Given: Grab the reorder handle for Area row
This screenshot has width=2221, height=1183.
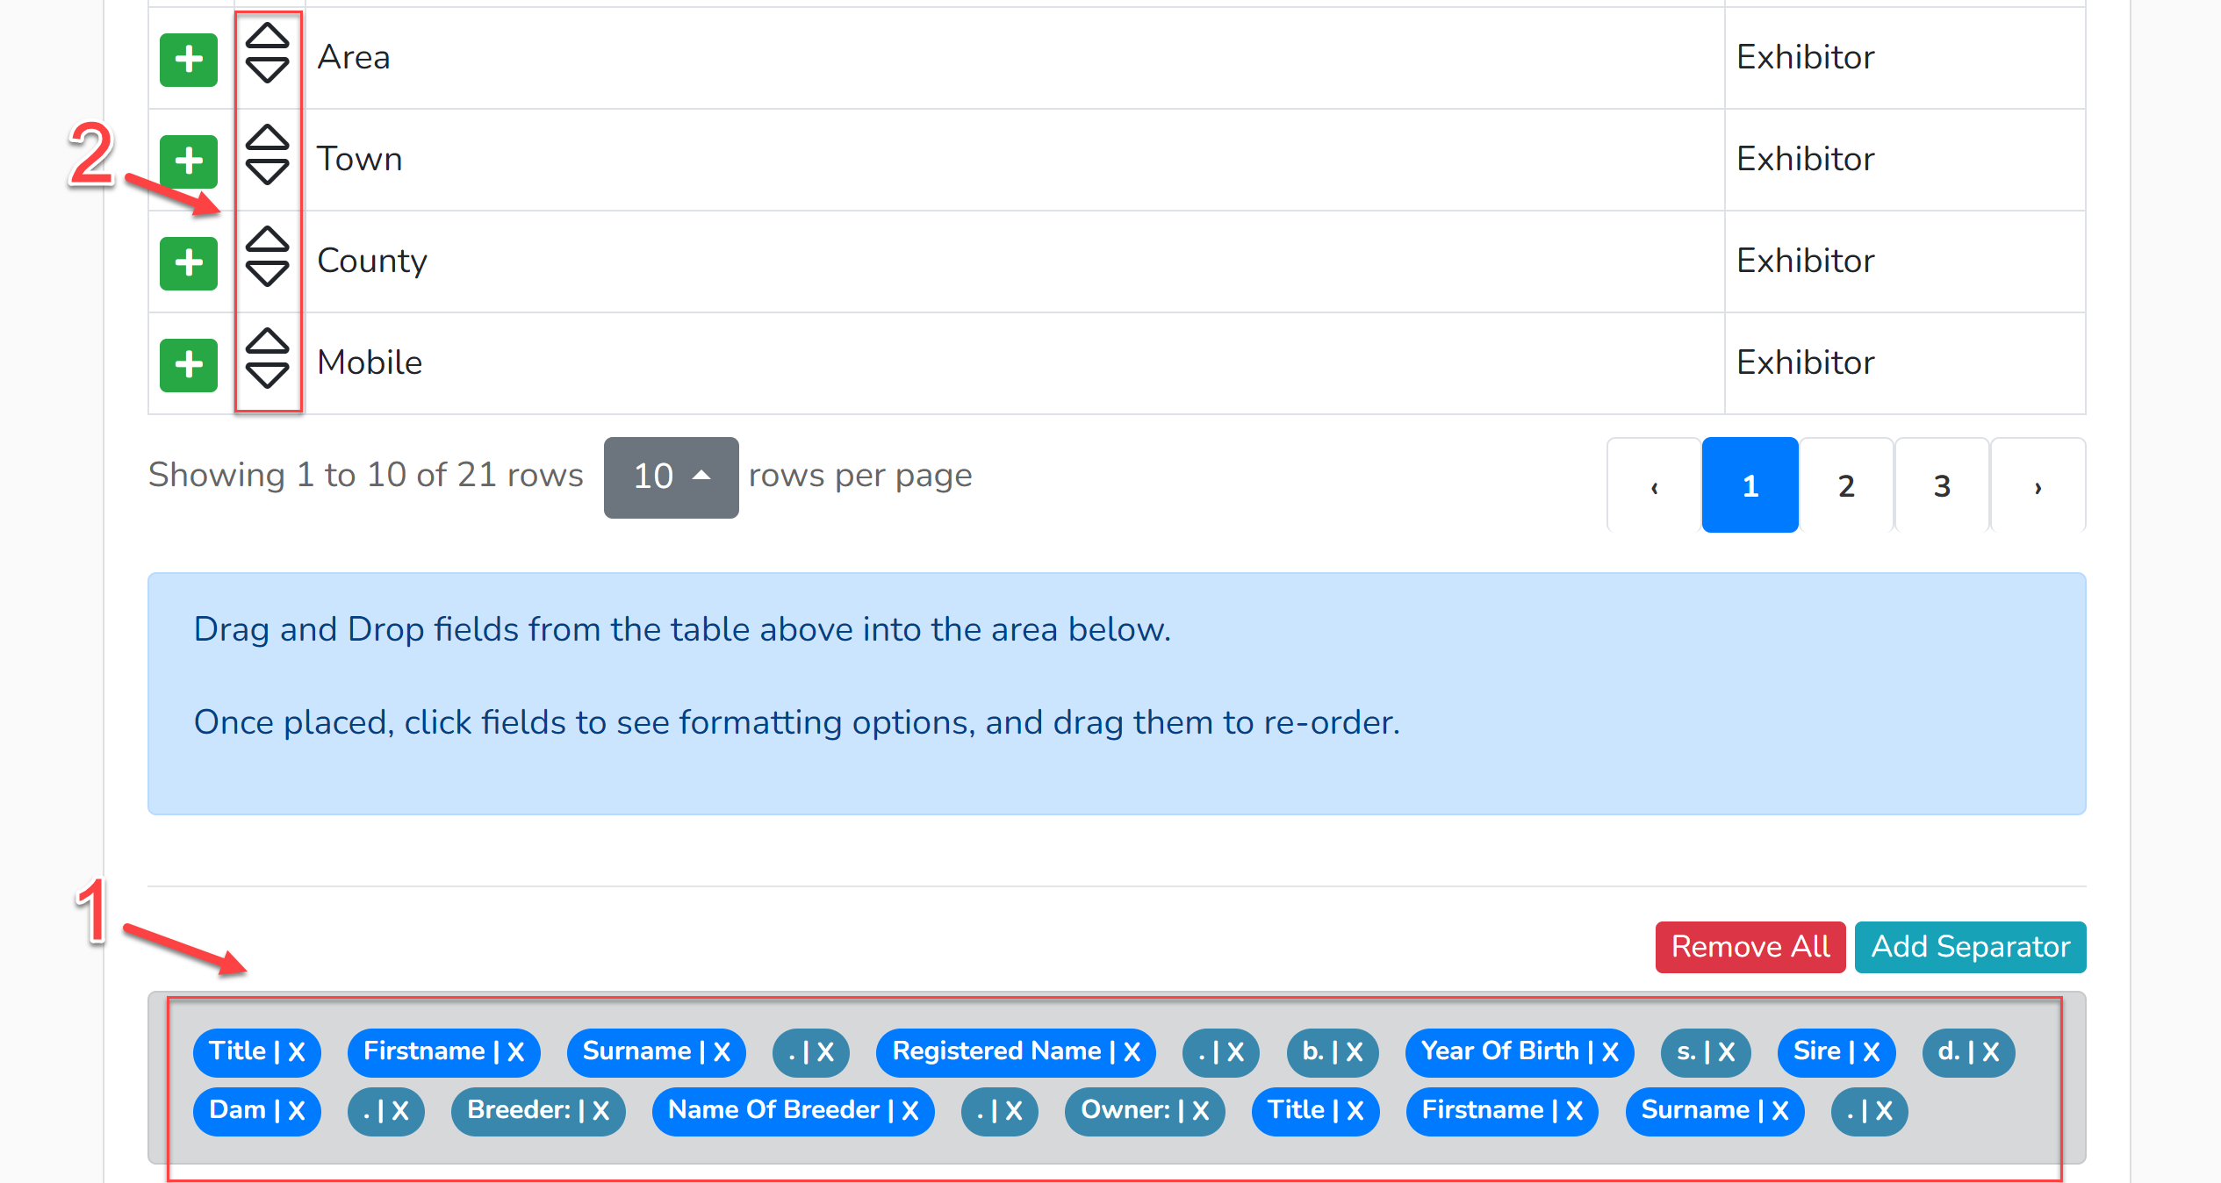Looking at the screenshot, I should tap(267, 54).
